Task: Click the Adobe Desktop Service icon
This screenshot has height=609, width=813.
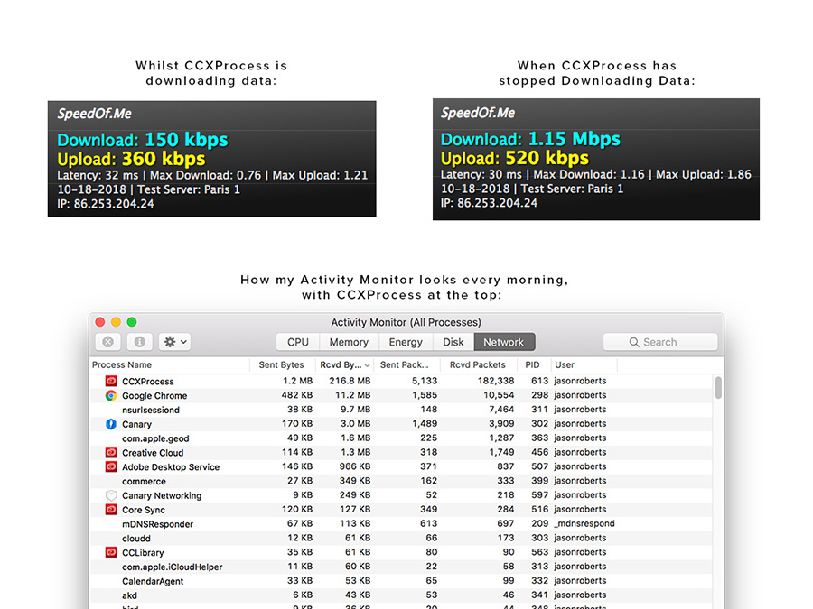Action: pos(111,466)
